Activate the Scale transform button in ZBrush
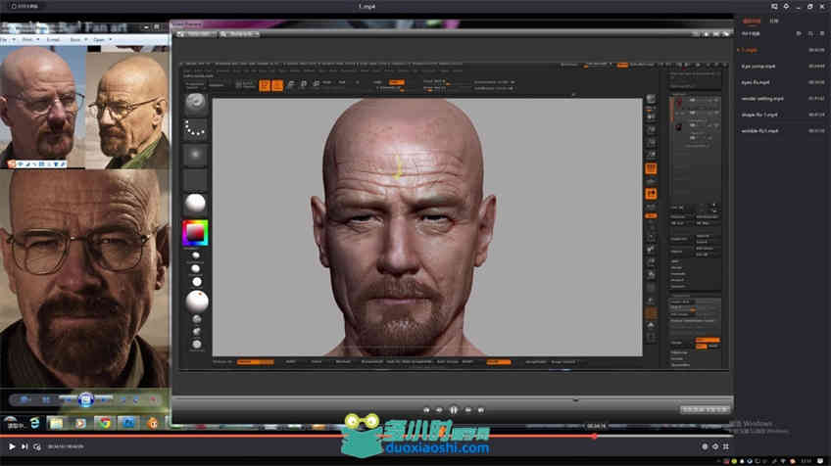The width and height of the screenshot is (831, 466). coord(304,84)
